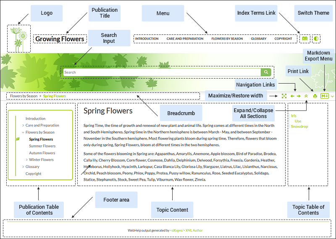336x239 pixels.
Task: Open the Index Terms book icon
Action: tap(304, 39)
